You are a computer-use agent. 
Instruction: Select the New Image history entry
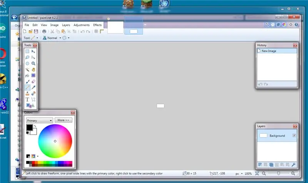click(277, 51)
